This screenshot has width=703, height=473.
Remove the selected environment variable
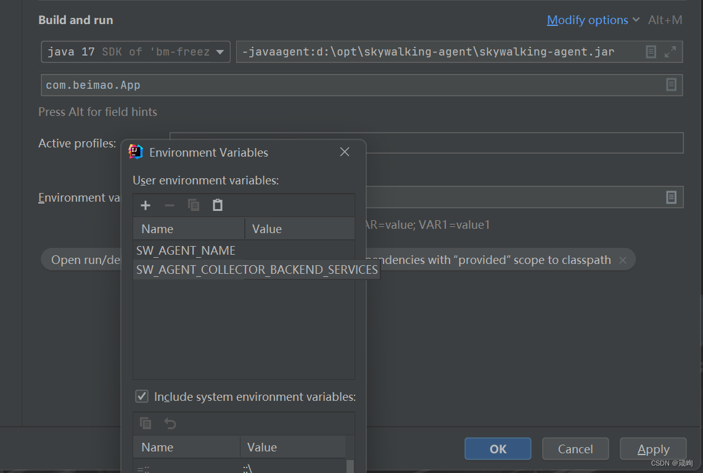click(x=169, y=205)
